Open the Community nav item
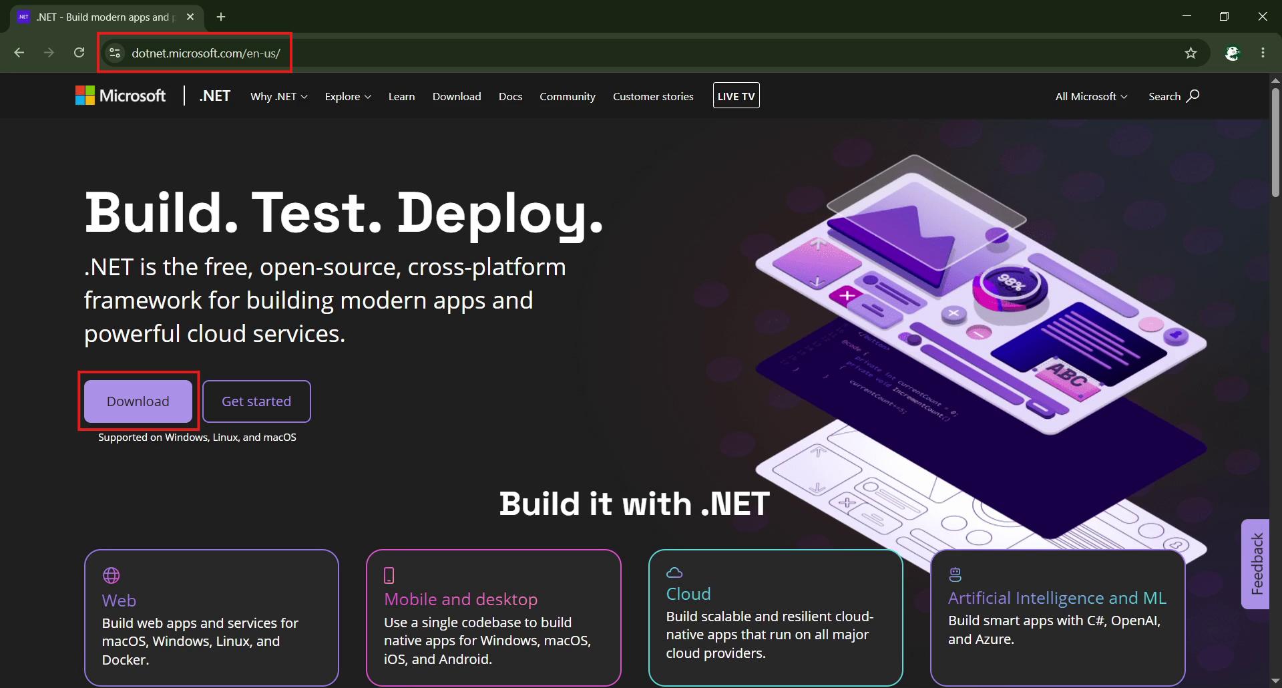The image size is (1282, 688). tap(568, 96)
